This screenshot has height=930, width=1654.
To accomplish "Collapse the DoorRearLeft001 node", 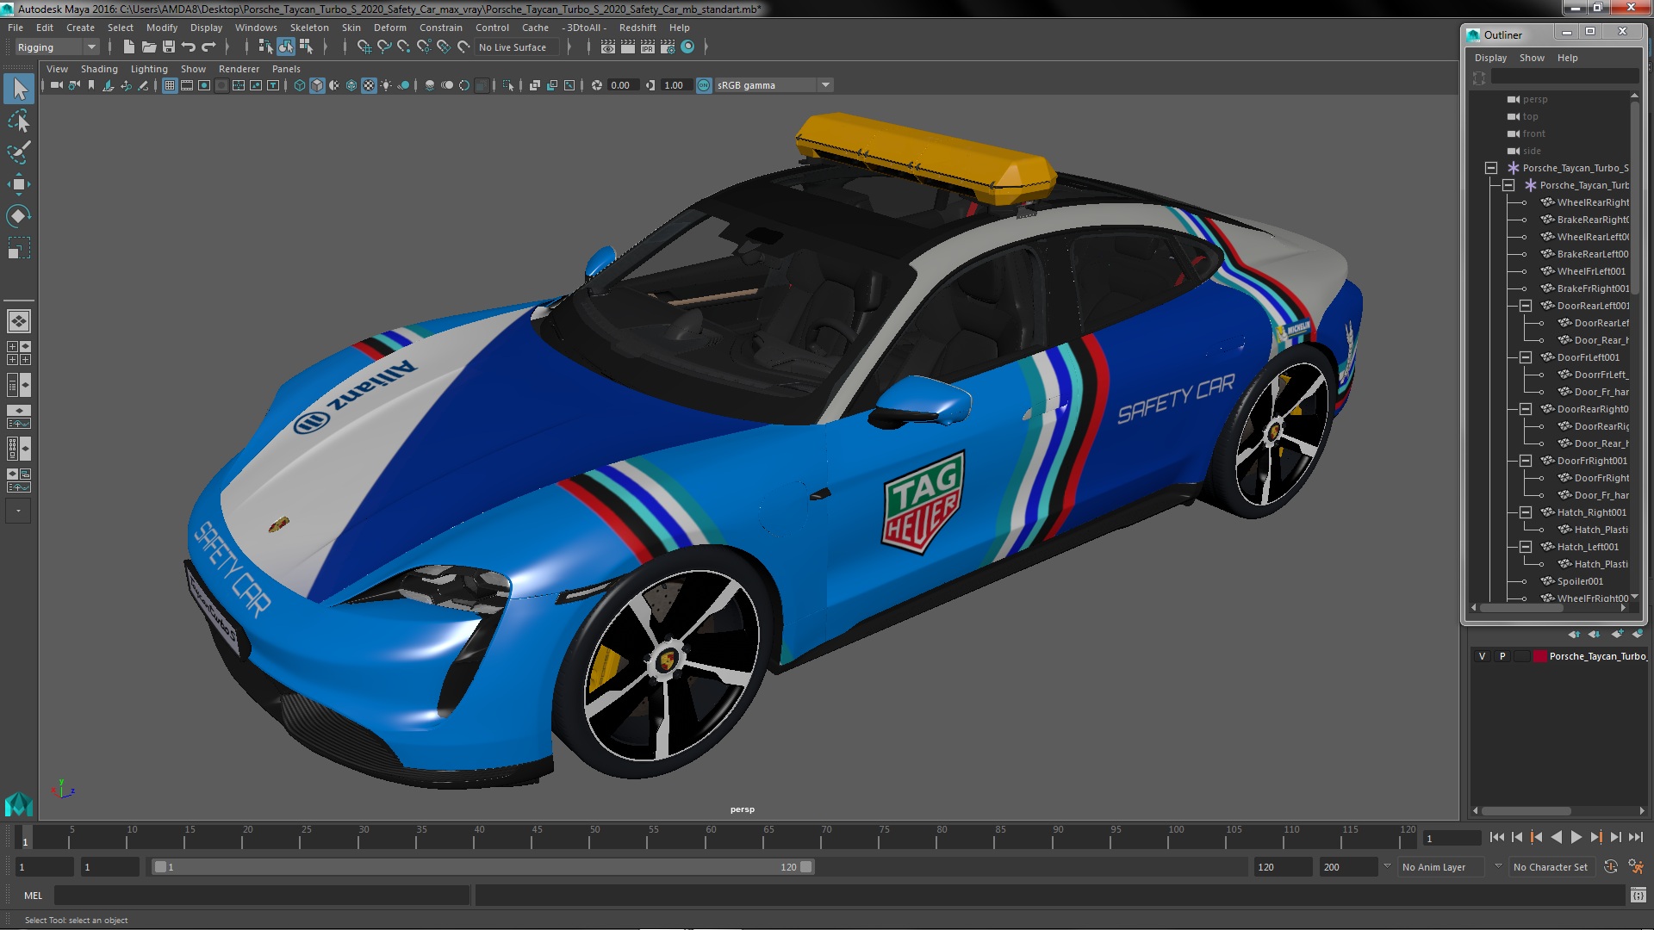I will pyautogui.click(x=1526, y=306).
